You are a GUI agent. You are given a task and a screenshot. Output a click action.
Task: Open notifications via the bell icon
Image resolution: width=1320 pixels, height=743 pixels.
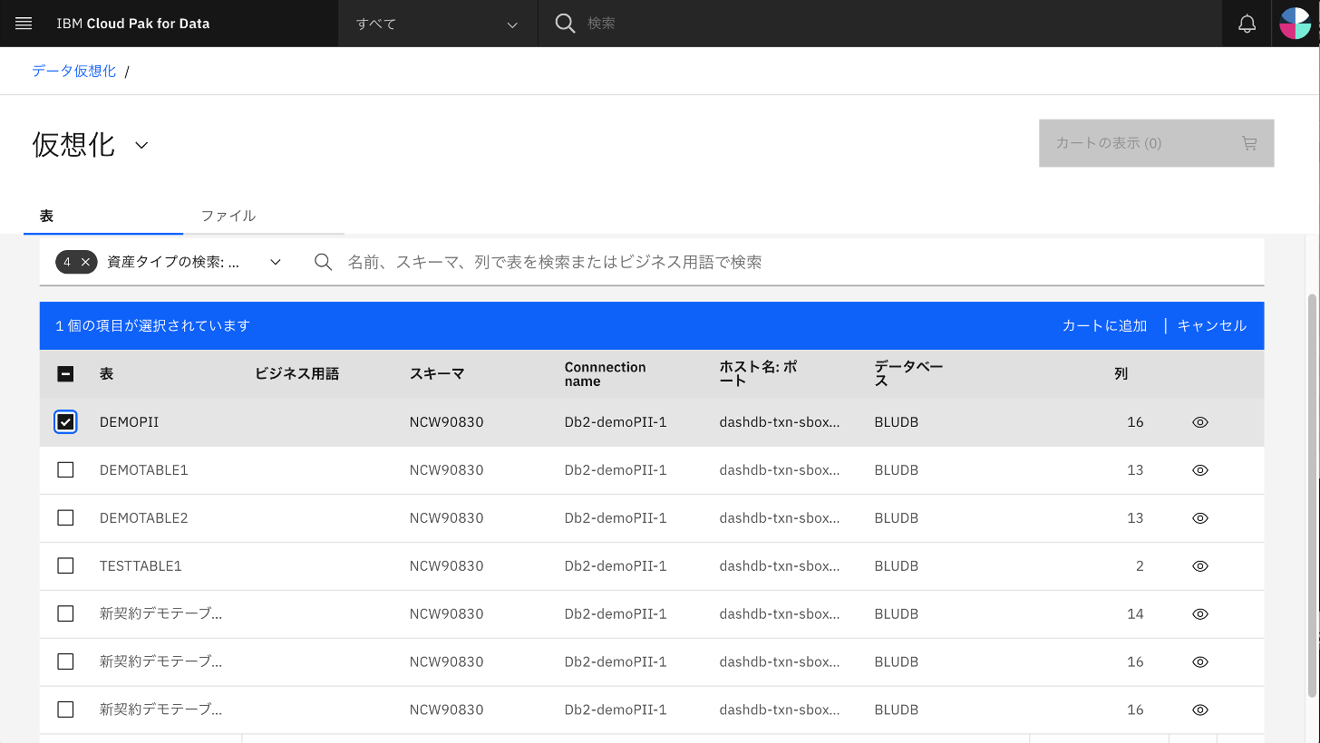point(1247,24)
